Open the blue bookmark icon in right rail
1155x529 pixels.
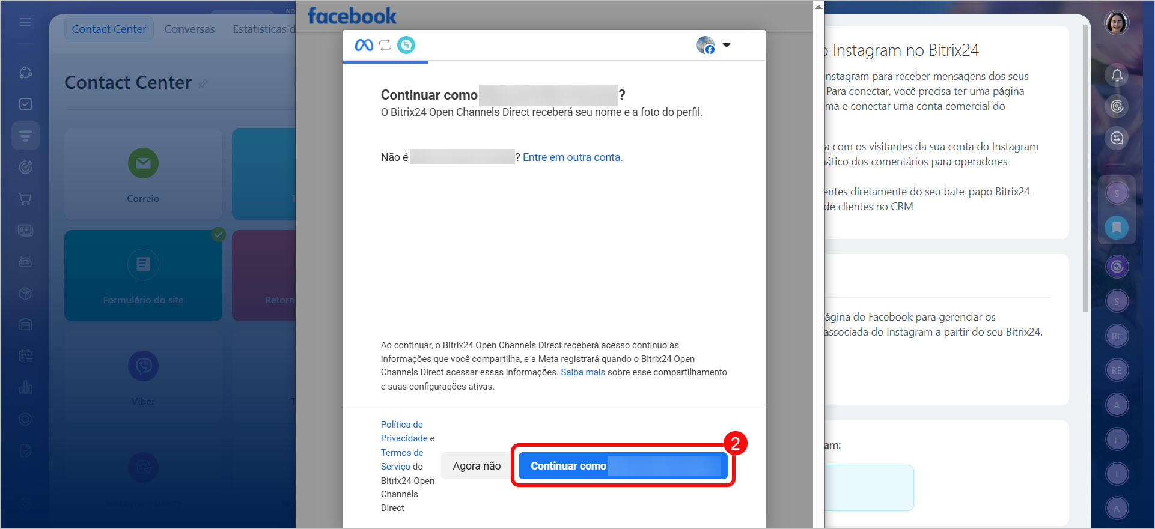[x=1117, y=228]
